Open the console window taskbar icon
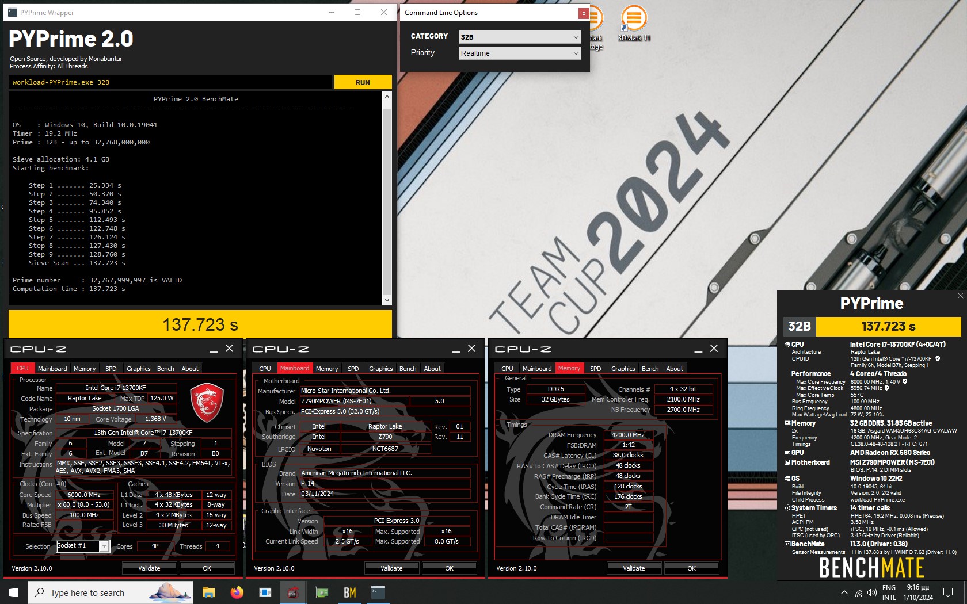967x604 pixels. [378, 592]
